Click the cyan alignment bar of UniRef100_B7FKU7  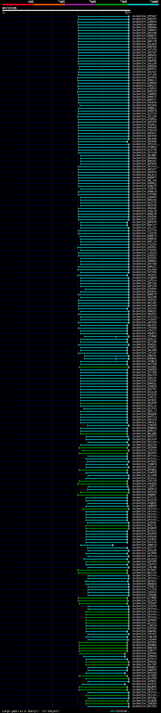(104, 16)
